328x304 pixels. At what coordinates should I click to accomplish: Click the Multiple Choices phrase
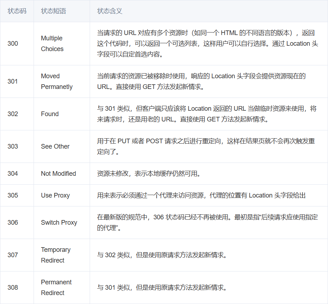click(52, 44)
